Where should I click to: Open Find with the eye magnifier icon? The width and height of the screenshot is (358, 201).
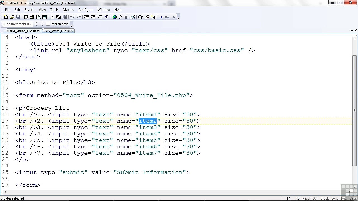pos(141,17)
